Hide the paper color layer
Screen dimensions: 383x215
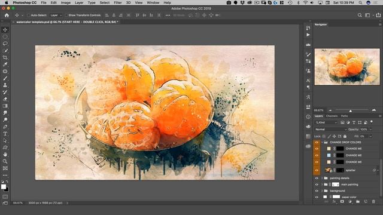(317, 197)
